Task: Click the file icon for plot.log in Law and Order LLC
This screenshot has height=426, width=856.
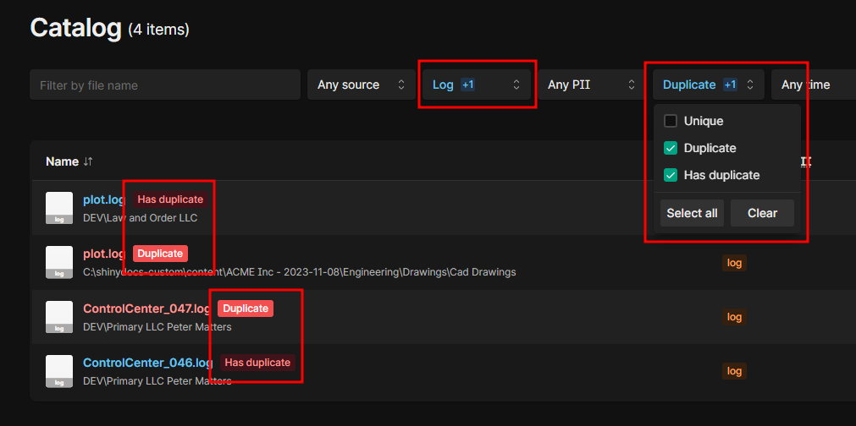Action: click(59, 208)
